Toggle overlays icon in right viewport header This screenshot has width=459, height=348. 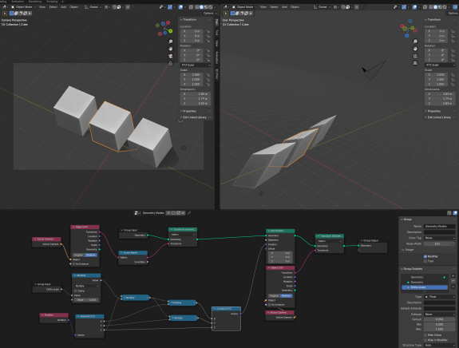point(414,7)
